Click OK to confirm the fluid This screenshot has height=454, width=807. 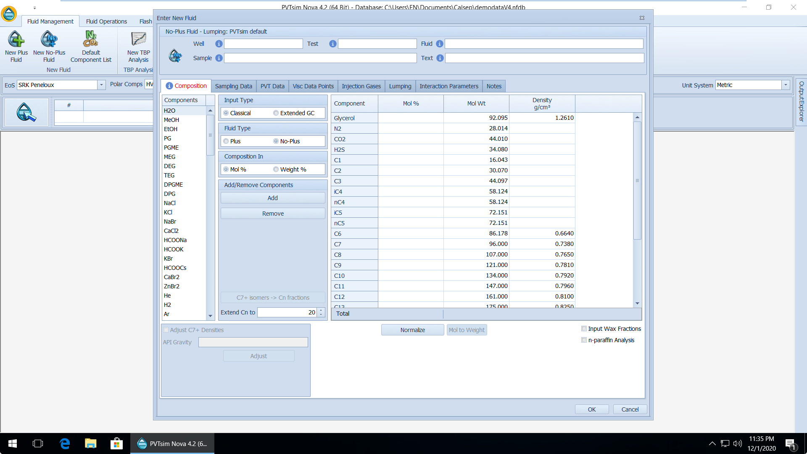pos(591,409)
